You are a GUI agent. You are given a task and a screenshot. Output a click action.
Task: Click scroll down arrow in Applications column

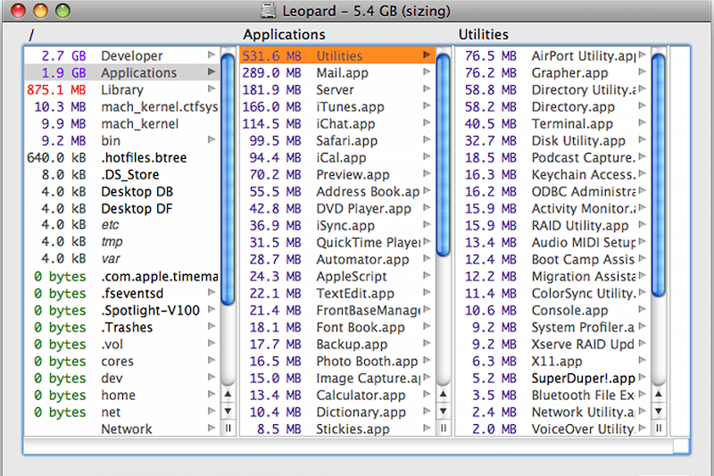(443, 411)
